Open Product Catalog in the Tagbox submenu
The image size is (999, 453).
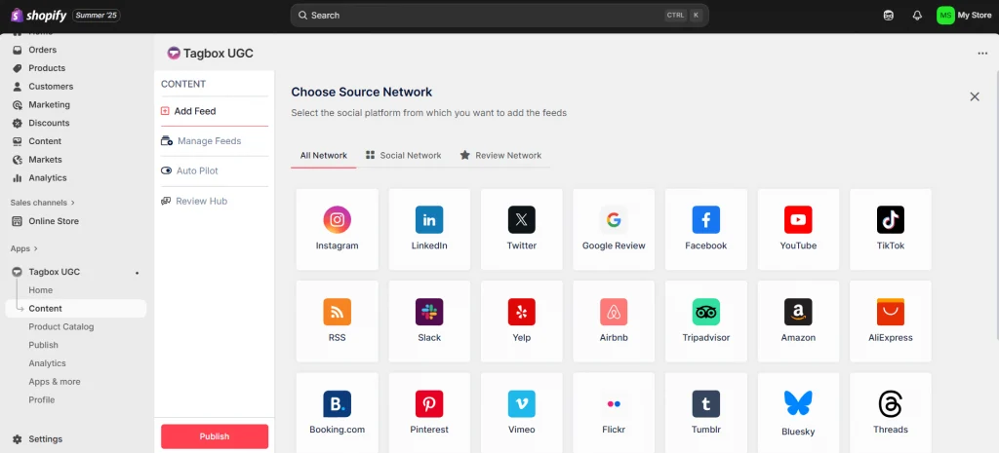pos(61,326)
